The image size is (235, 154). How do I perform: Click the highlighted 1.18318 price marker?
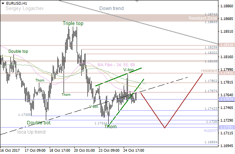[225, 45]
